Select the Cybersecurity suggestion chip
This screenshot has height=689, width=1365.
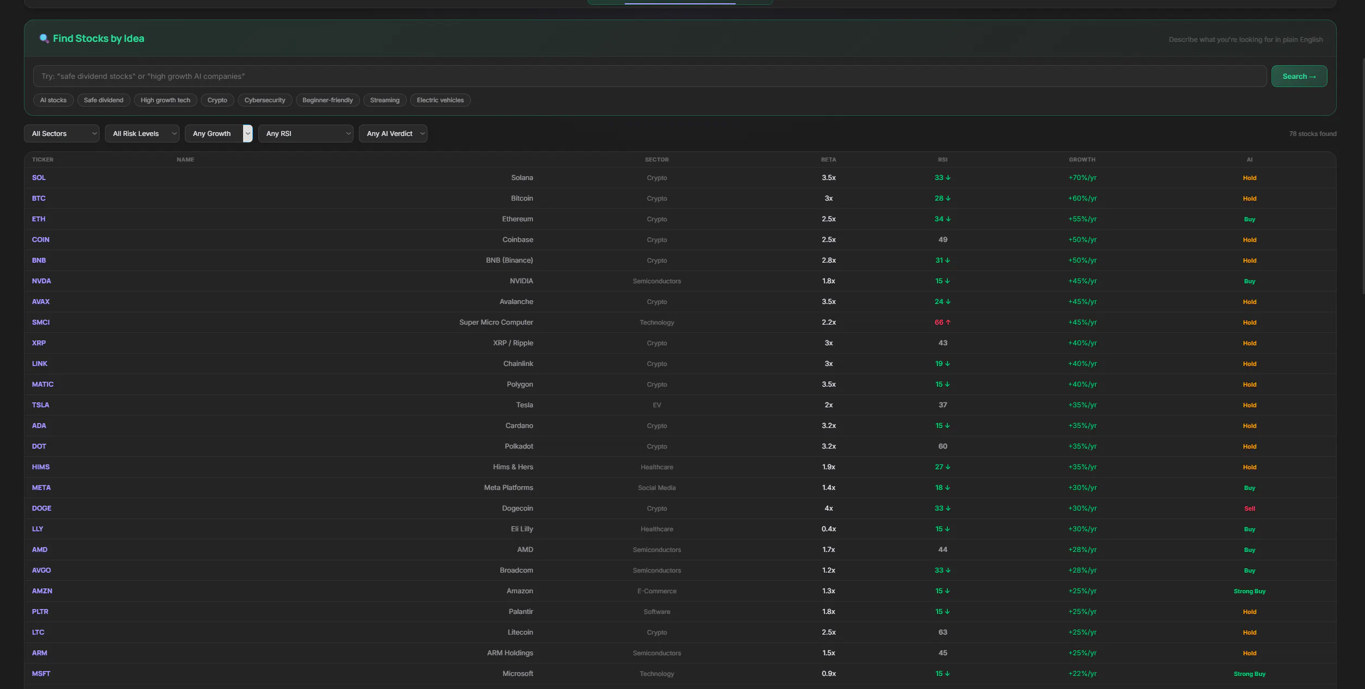[265, 100]
